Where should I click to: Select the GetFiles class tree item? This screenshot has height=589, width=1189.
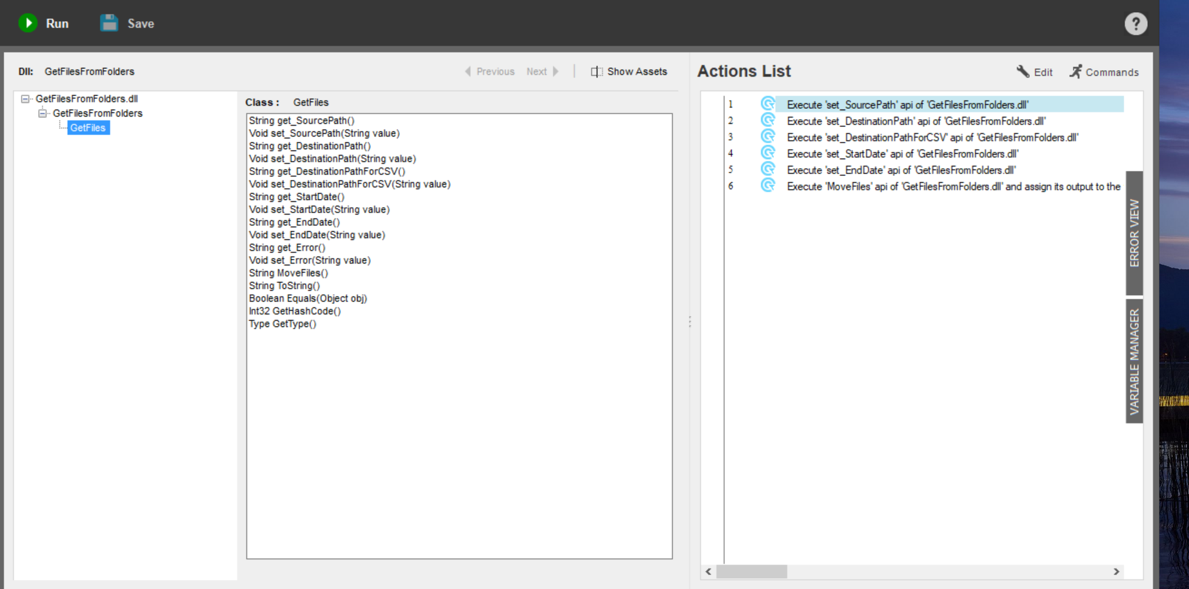(88, 128)
